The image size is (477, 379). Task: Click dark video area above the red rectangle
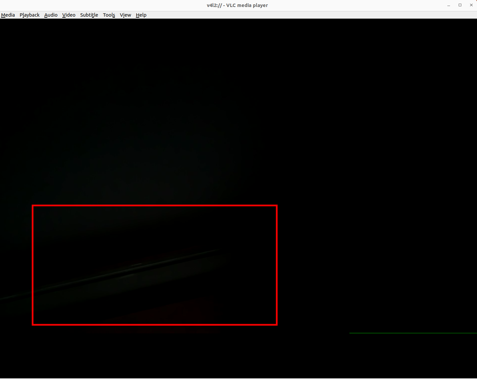pyautogui.click(x=155, y=117)
